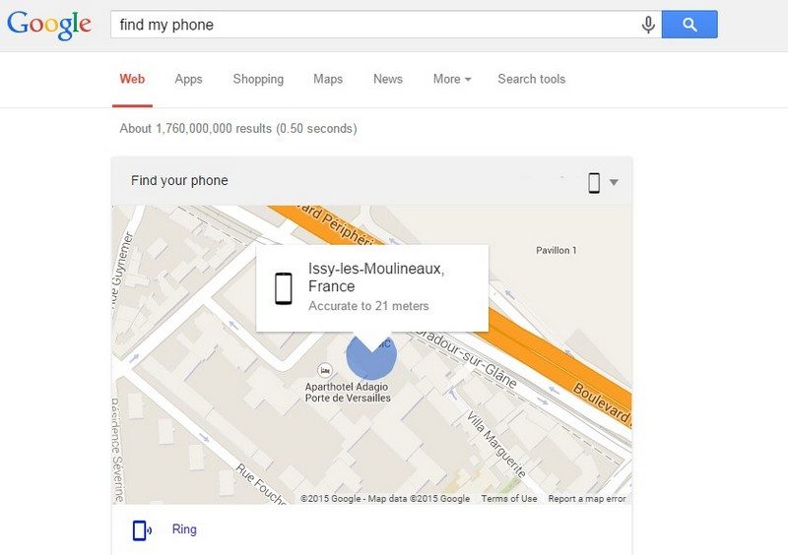Switch to the Shopping tab
This screenshot has width=788, height=555.
click(x=258, y=79)
